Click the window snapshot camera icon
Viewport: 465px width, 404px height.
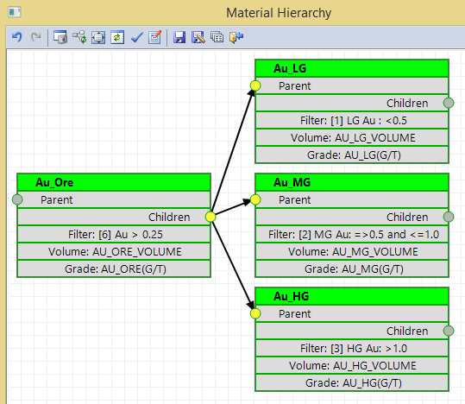(60, 37)
